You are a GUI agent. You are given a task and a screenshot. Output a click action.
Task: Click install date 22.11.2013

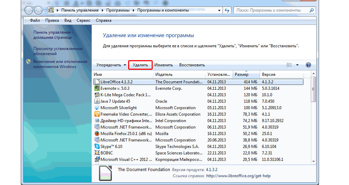pos(216,153)
